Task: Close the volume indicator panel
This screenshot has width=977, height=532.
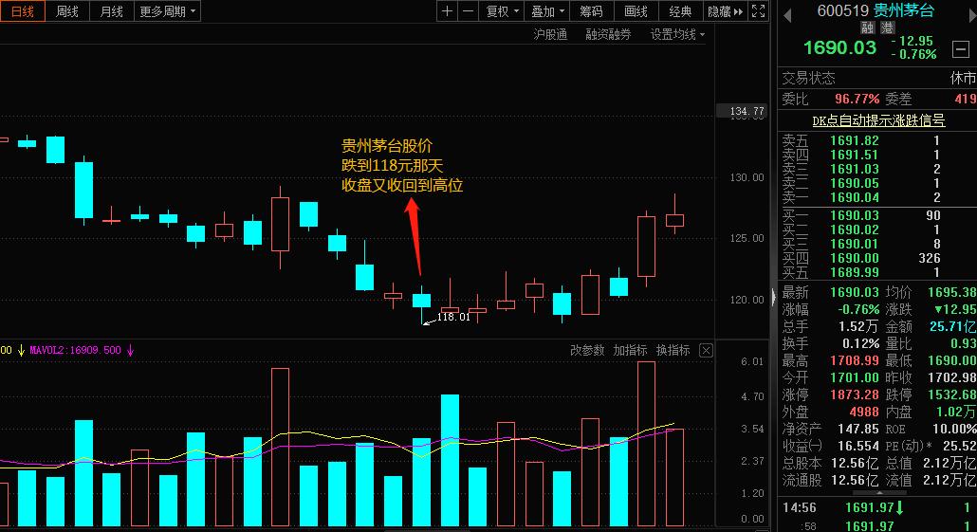Action: 706,351
